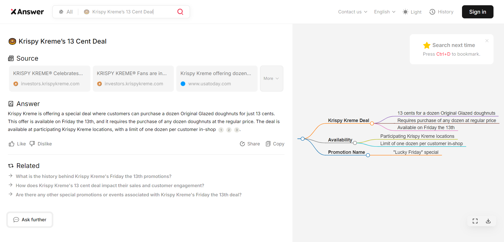
Task: Close the bookmark reminder popup
Action: click(x=487, y=41)
